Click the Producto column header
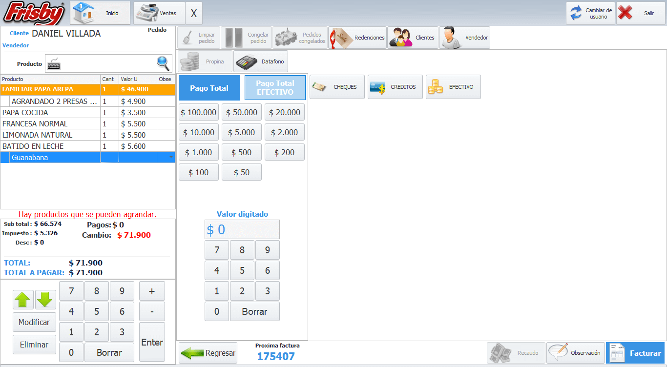 tap(50, 79)
